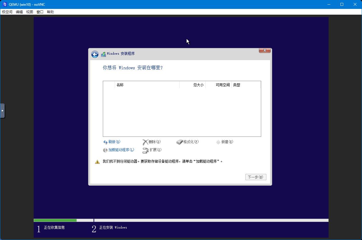Sort drives by the 名称 column header

[x=120, y=85]
